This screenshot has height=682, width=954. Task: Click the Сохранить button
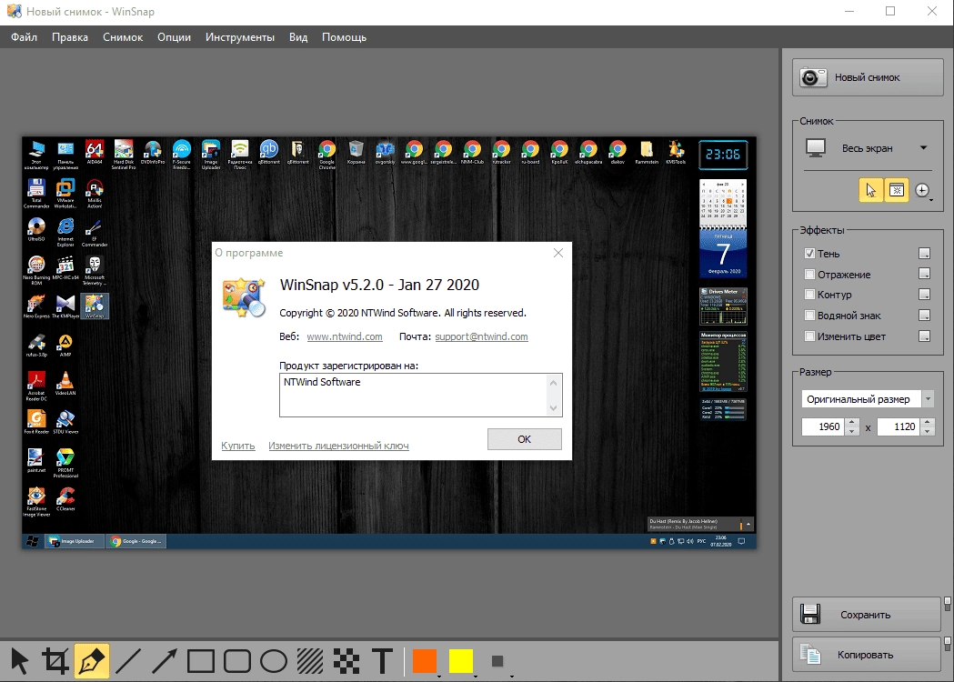[867, 615]
